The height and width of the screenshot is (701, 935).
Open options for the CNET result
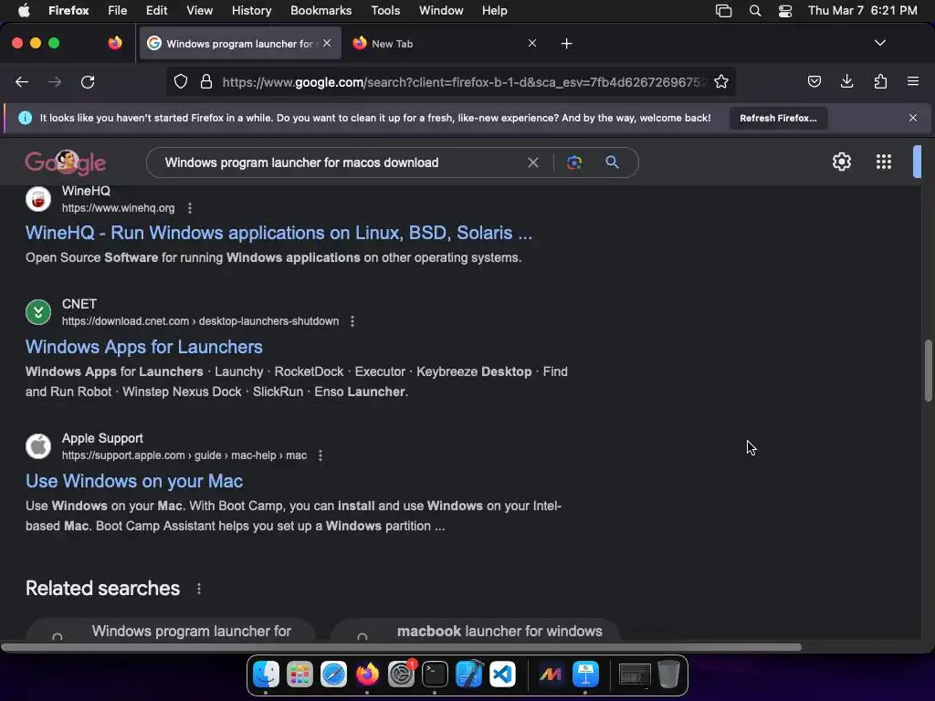(x=352, y=321)
